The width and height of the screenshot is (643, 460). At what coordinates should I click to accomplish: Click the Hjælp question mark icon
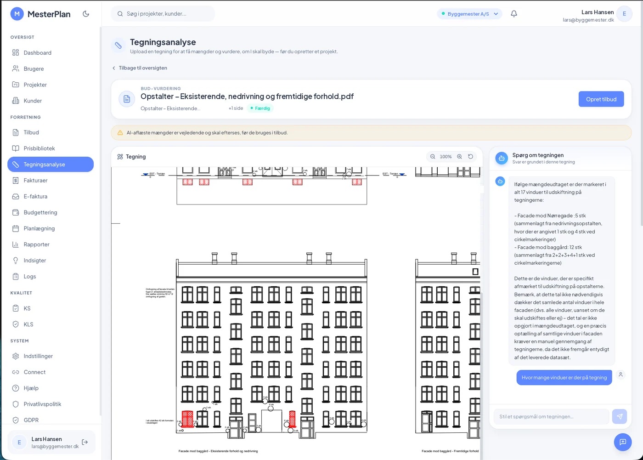pos(16,388)
